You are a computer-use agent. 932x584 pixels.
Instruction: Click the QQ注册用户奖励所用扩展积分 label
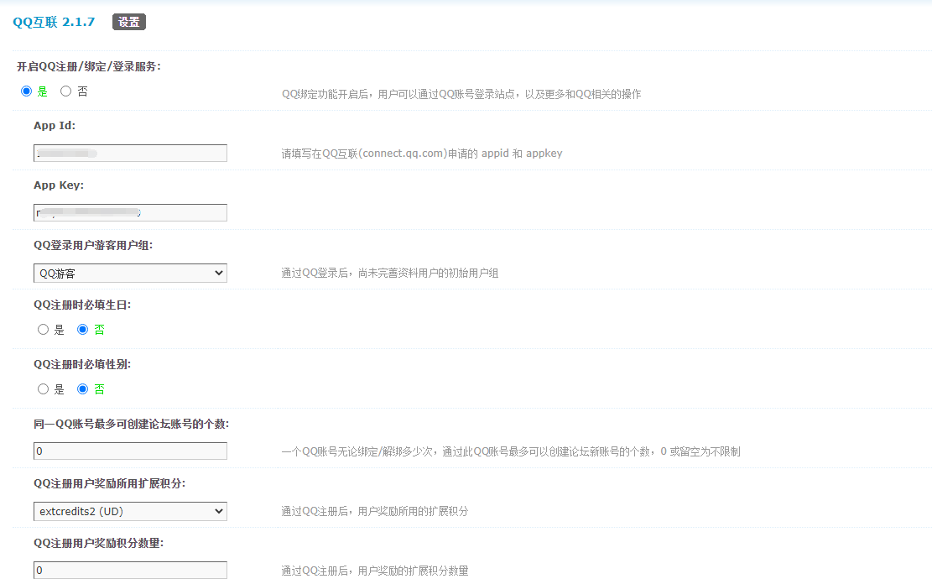(x=110, y=483)
